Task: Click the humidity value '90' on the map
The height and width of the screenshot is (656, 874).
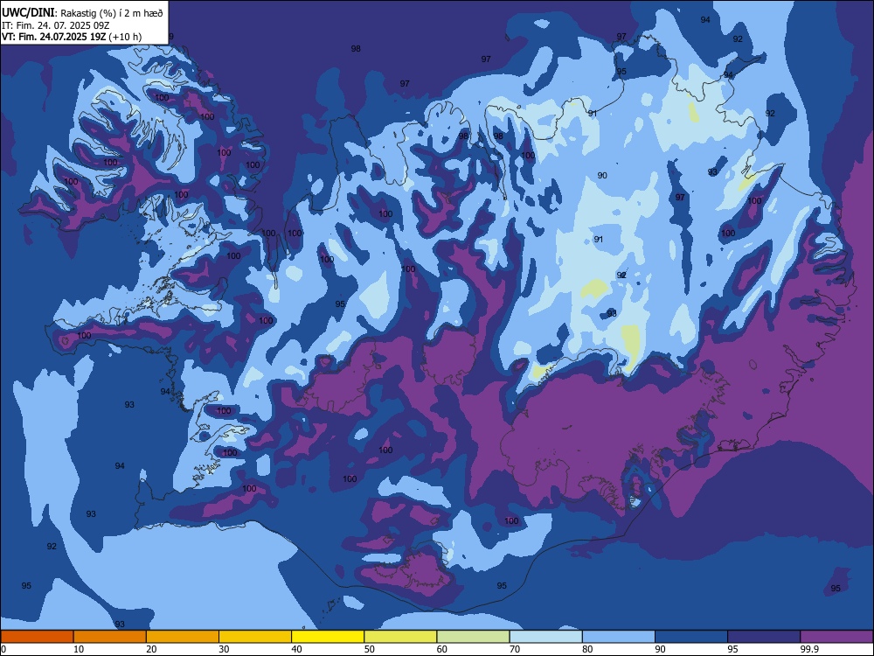Action: coord(602,176)
